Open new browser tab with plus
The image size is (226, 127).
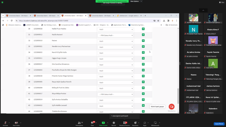(x=145, y=16)
